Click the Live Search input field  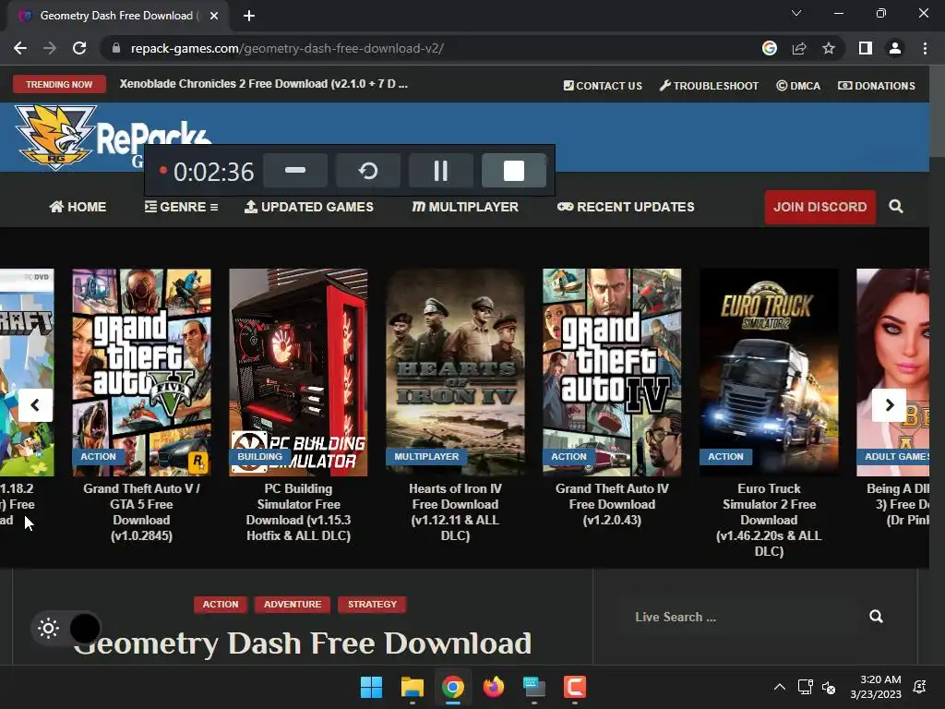coord(738,617)
